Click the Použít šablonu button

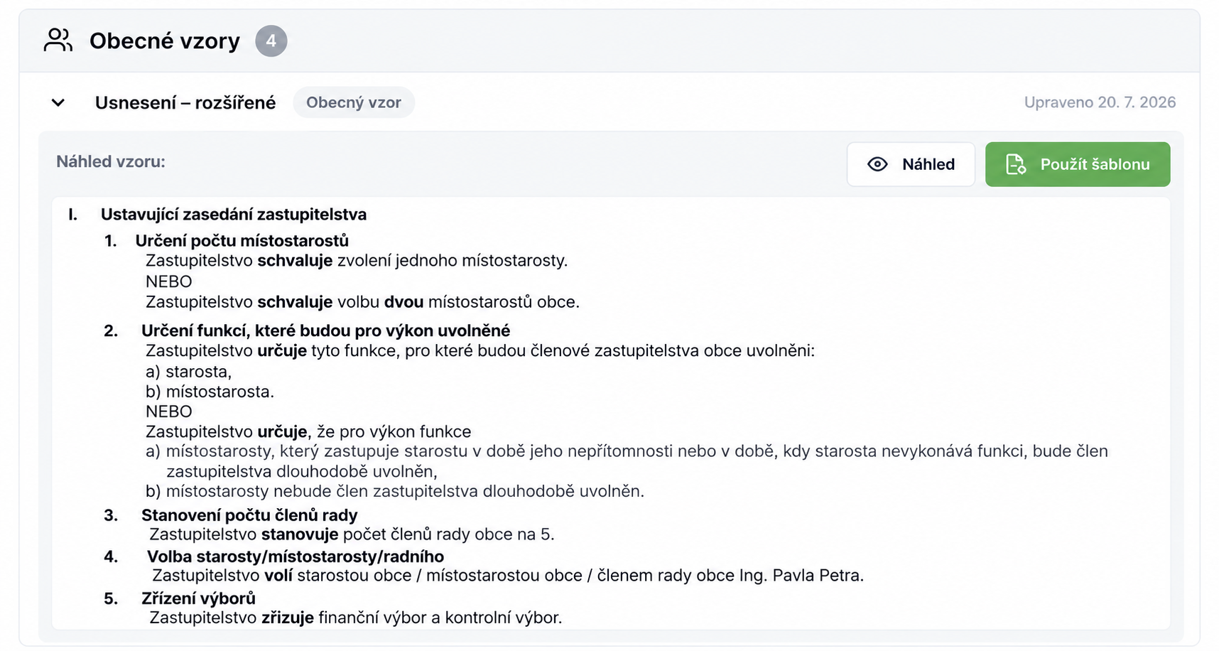pos(1078,164)
